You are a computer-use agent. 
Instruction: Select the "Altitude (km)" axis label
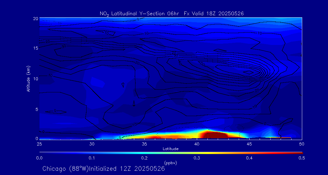click(29, 79)
